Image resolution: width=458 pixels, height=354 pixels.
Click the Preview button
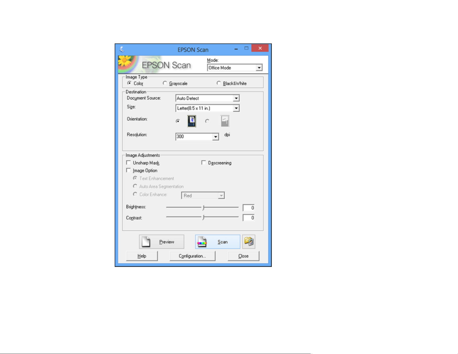162,242
